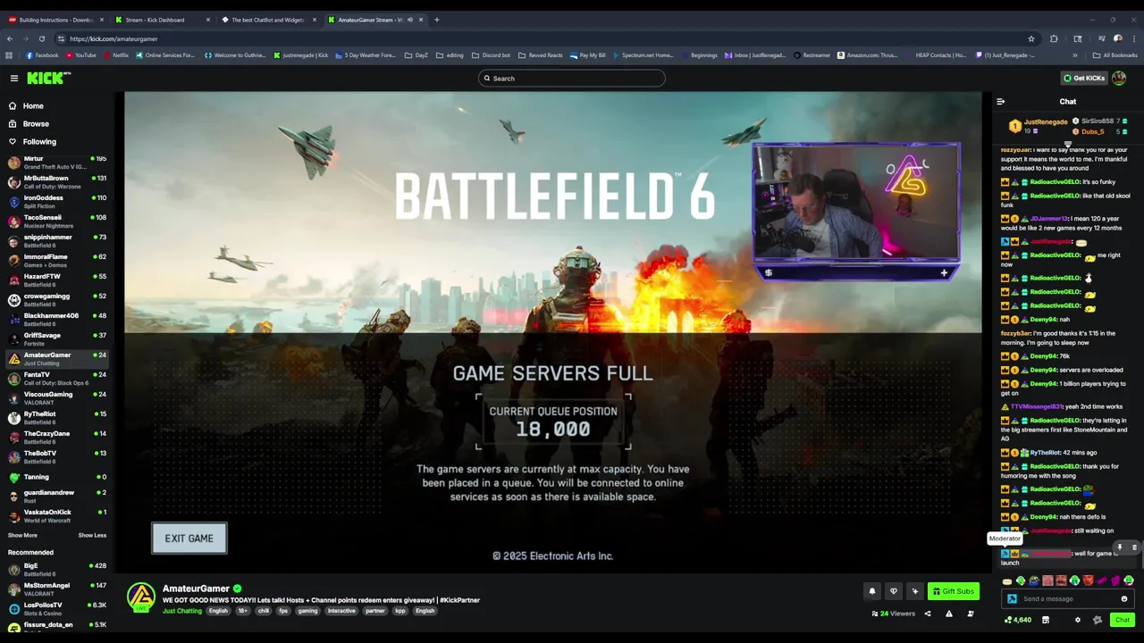Screen dimensions: 1144x643
Task: Open the hamburger menu beside Kick logo
Action: coord(14,79)
